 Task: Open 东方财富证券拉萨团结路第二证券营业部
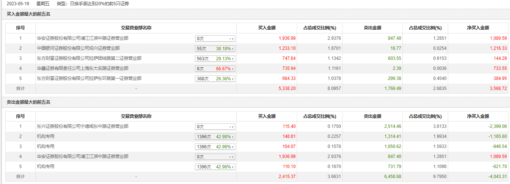(89, 58)
